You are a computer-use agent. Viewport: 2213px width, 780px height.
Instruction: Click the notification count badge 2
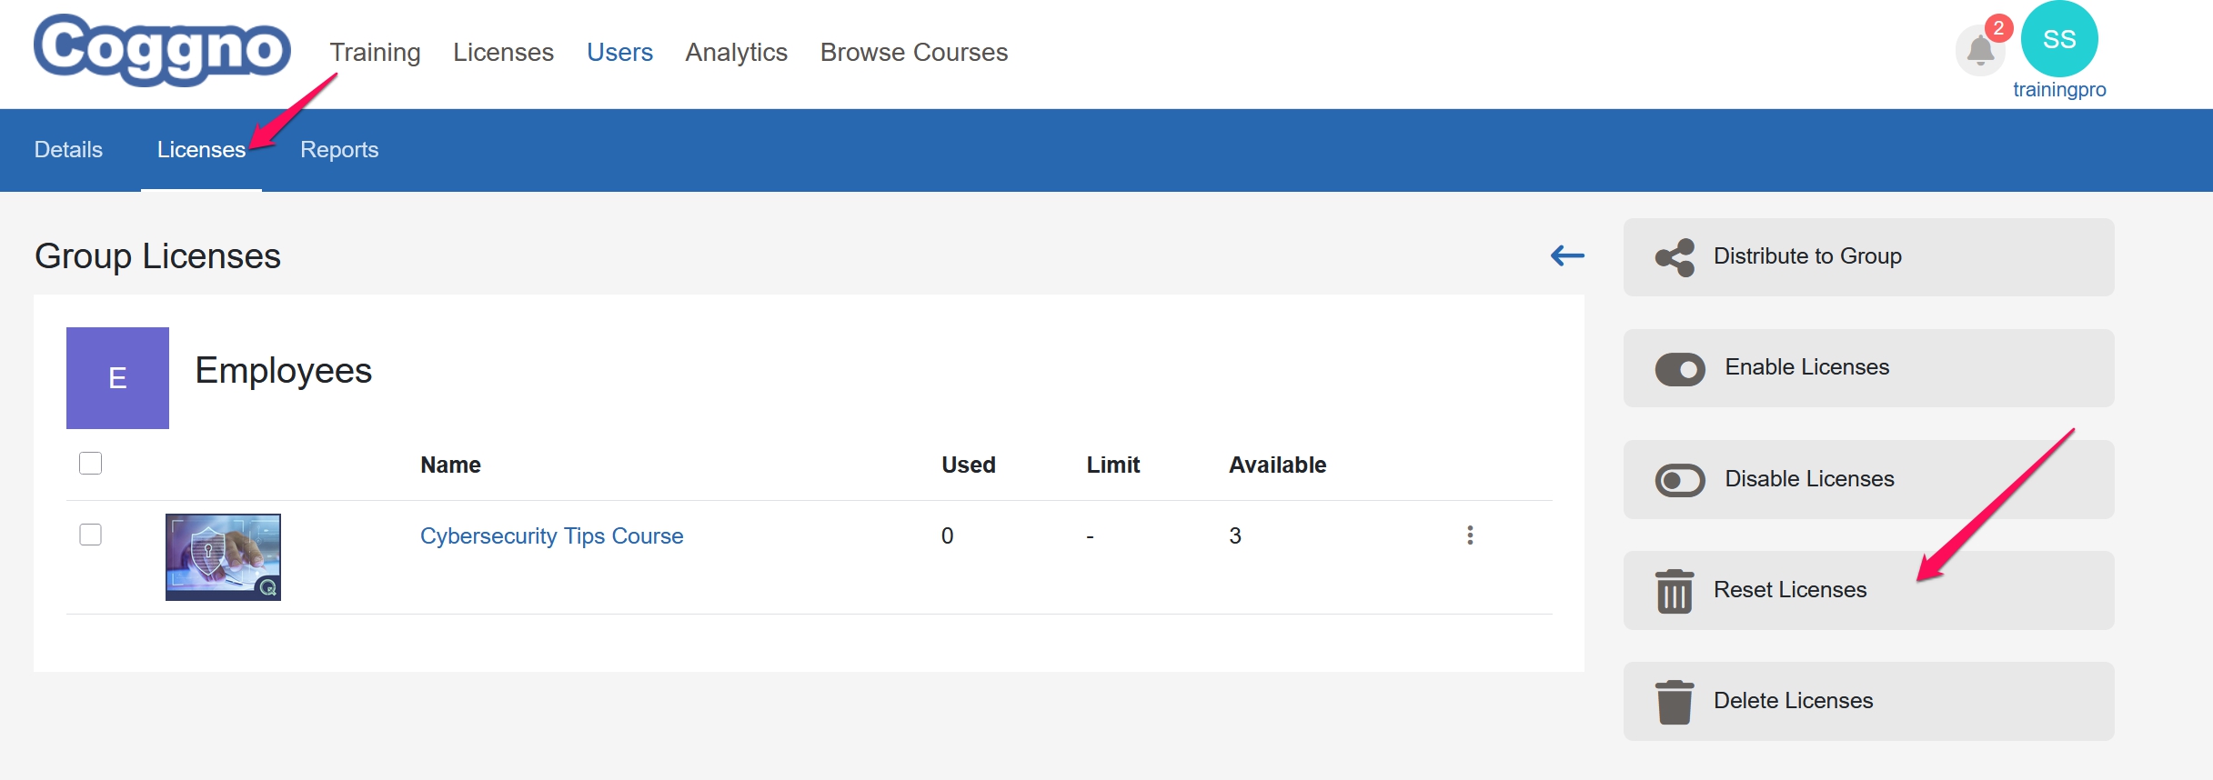click(1998, 28)
